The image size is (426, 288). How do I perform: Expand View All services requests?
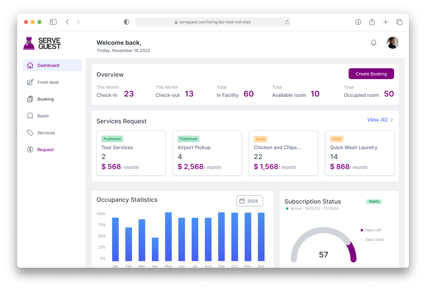coord(380,120)
